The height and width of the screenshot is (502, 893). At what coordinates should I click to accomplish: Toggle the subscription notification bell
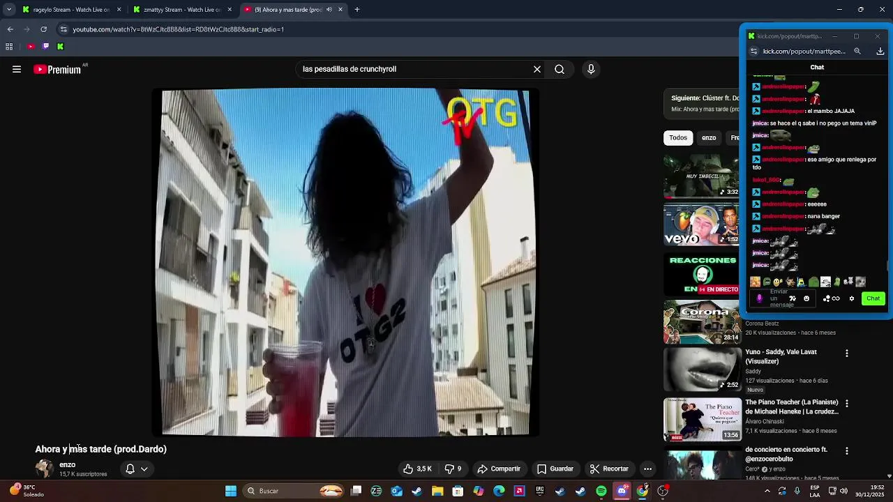[x=130, y=469]
